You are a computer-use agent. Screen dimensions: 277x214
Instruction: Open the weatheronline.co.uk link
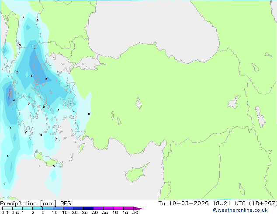point(240,210)
